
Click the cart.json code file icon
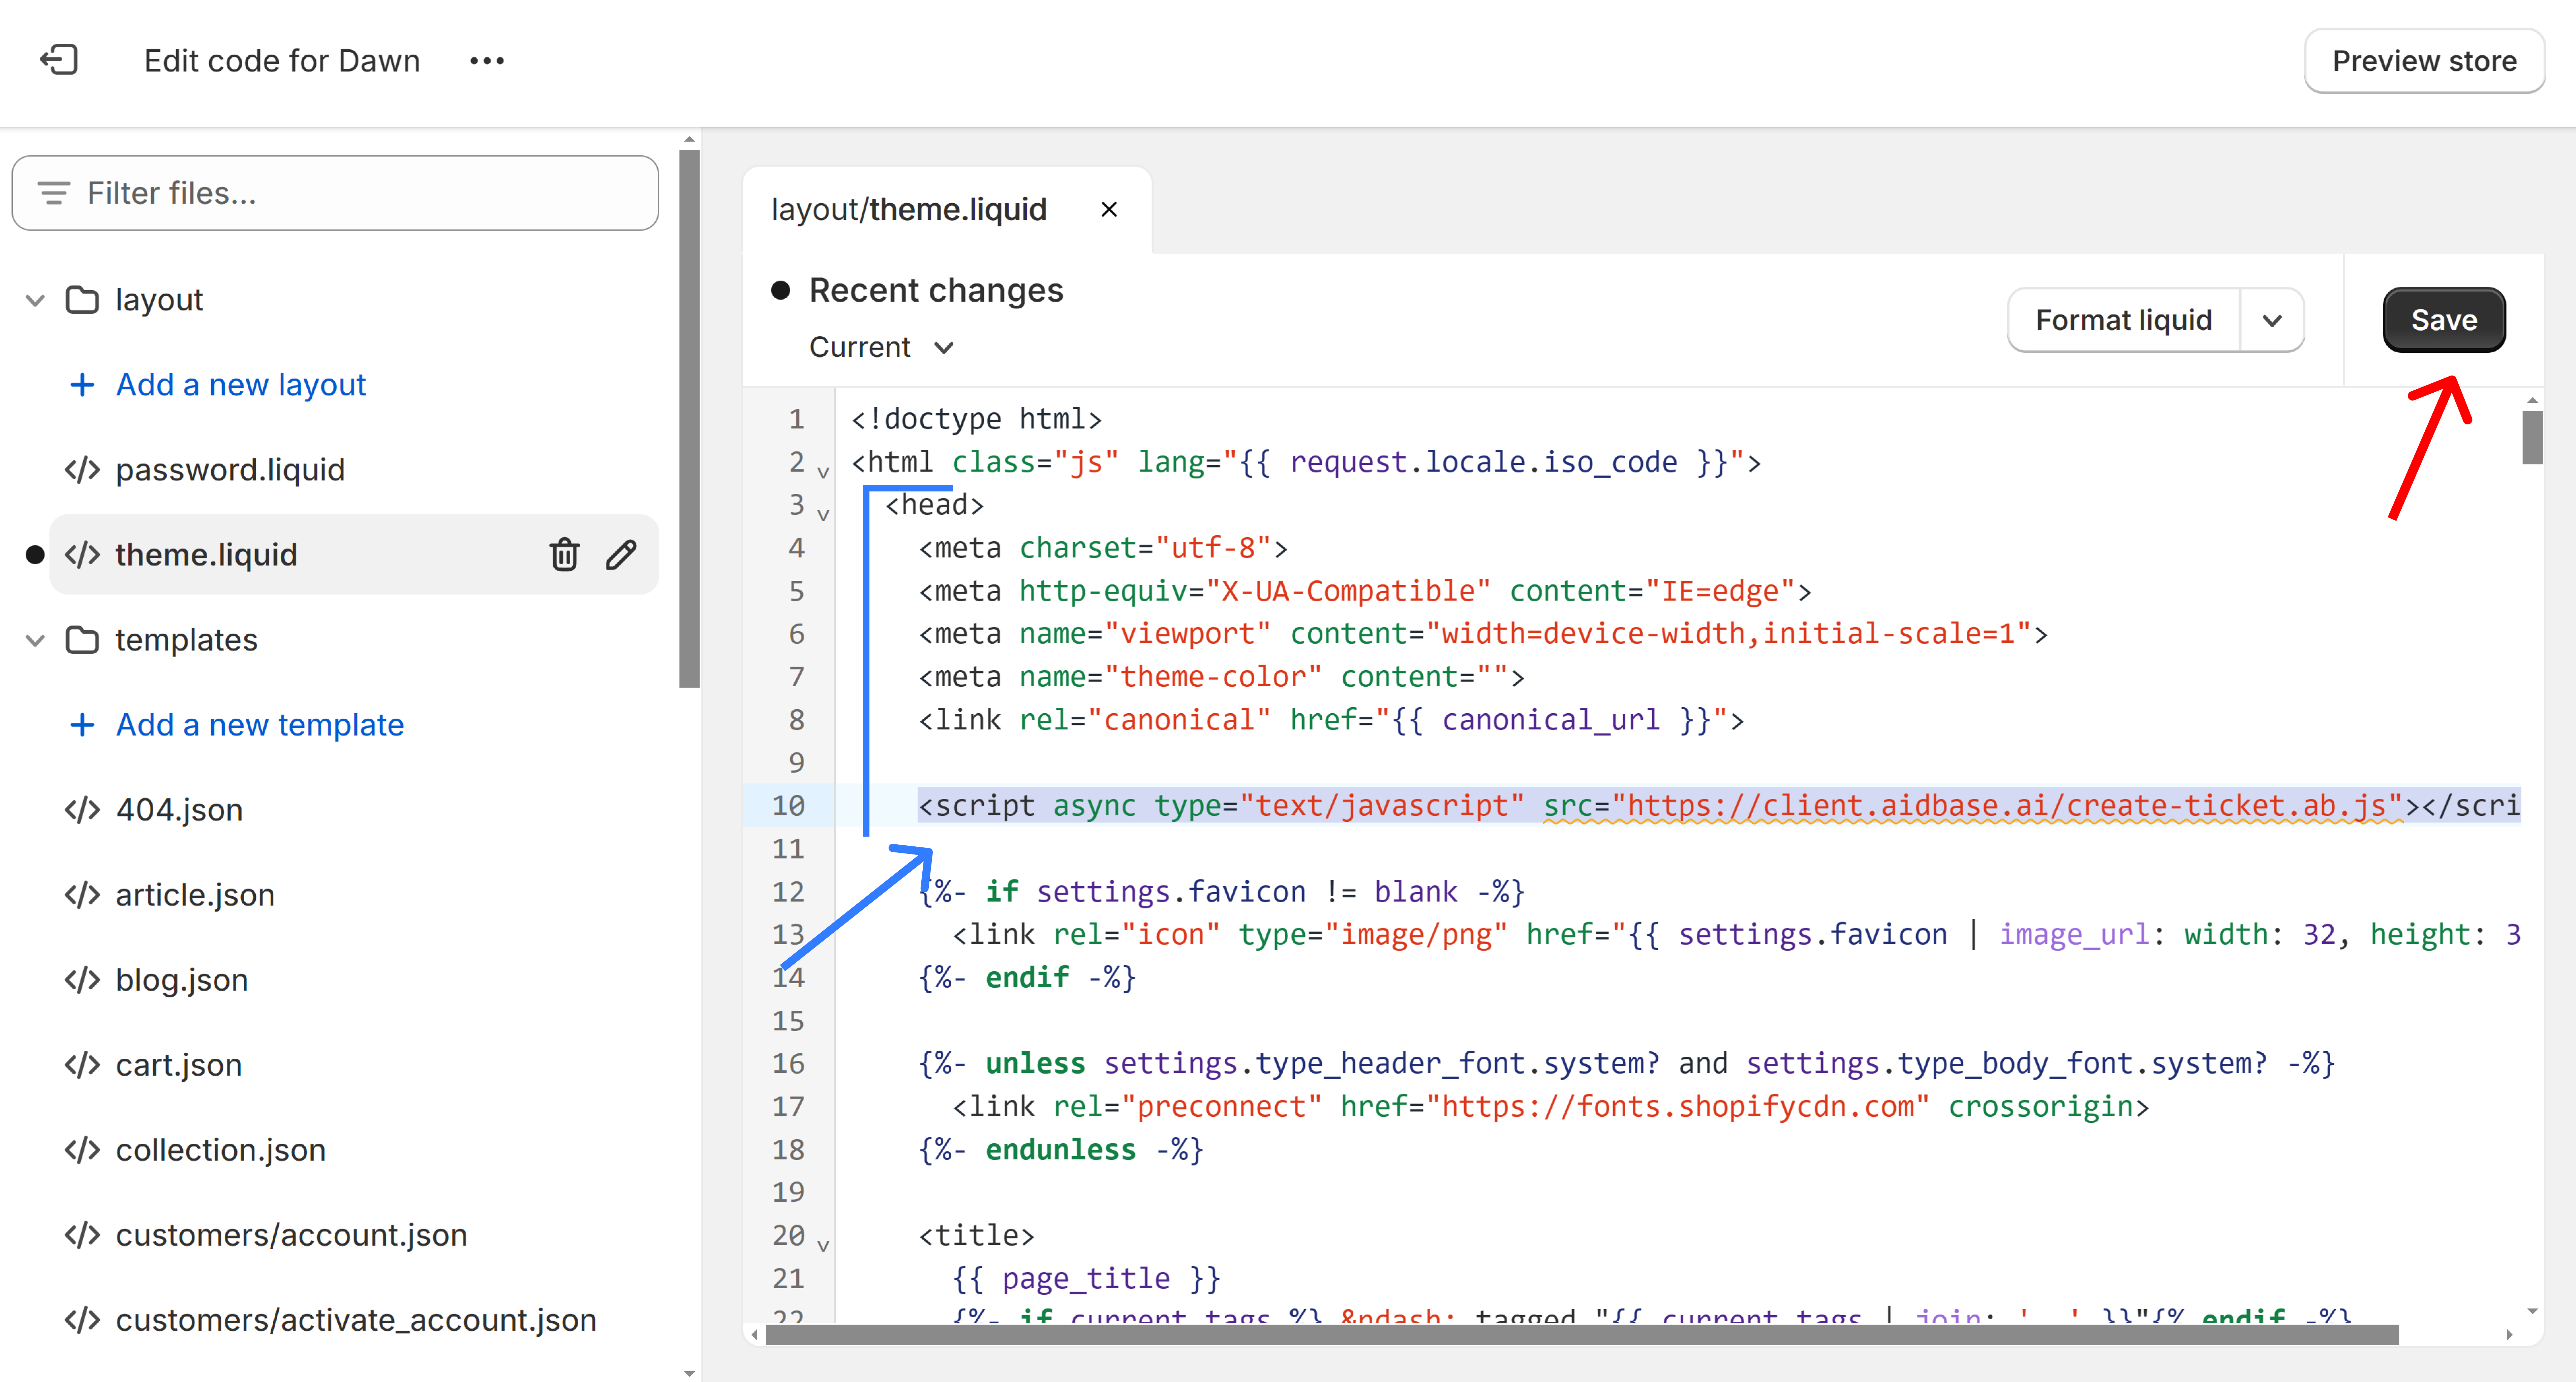point(82,1064)
